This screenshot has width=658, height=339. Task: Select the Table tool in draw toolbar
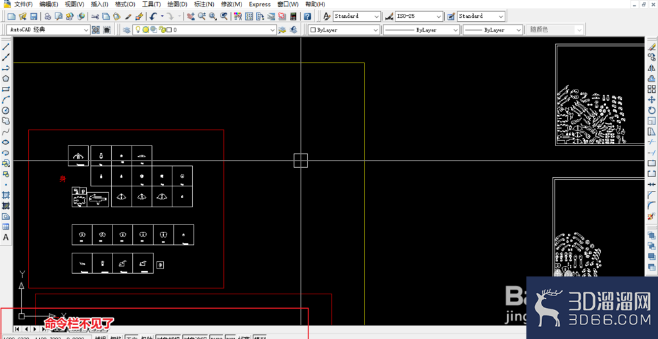click(6, 226)
